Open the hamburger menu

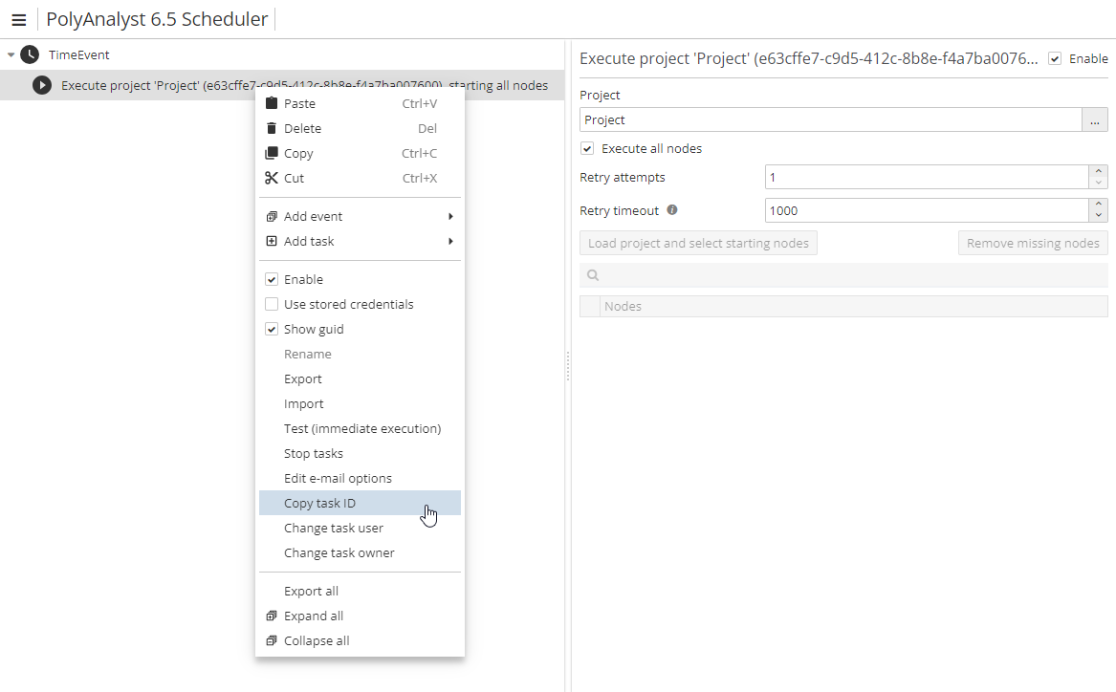19,18
